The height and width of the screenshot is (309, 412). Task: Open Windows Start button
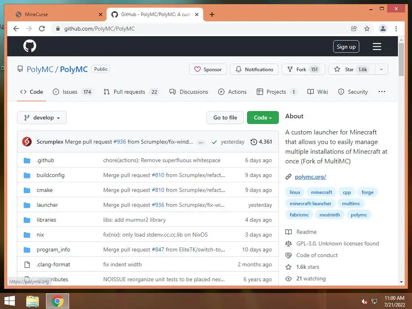coord(10,301)
